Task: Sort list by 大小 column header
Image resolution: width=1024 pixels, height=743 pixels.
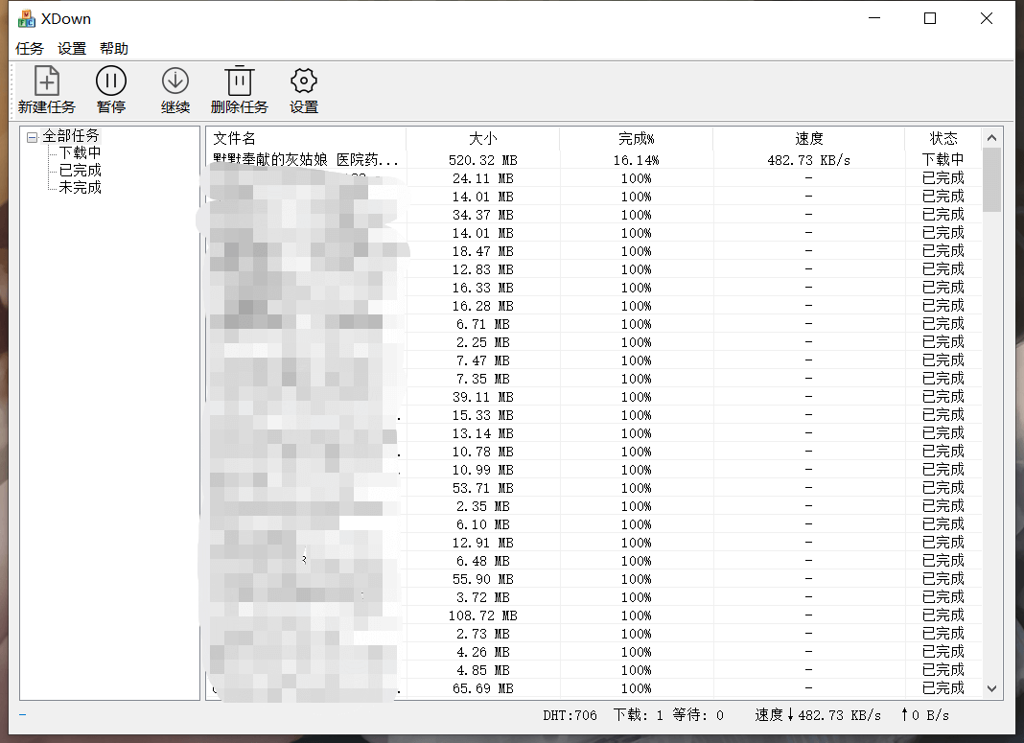Action: pos(482,138)
